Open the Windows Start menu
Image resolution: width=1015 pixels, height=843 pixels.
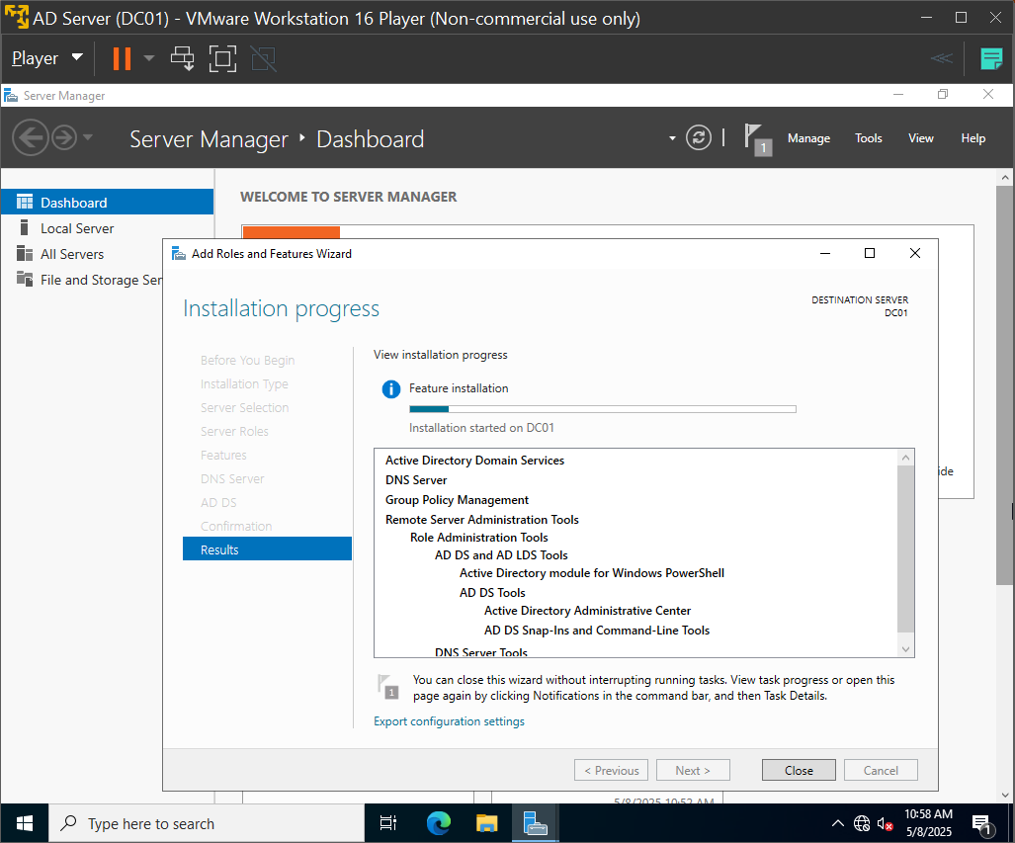pyautogui.click(x=25, y=823)
